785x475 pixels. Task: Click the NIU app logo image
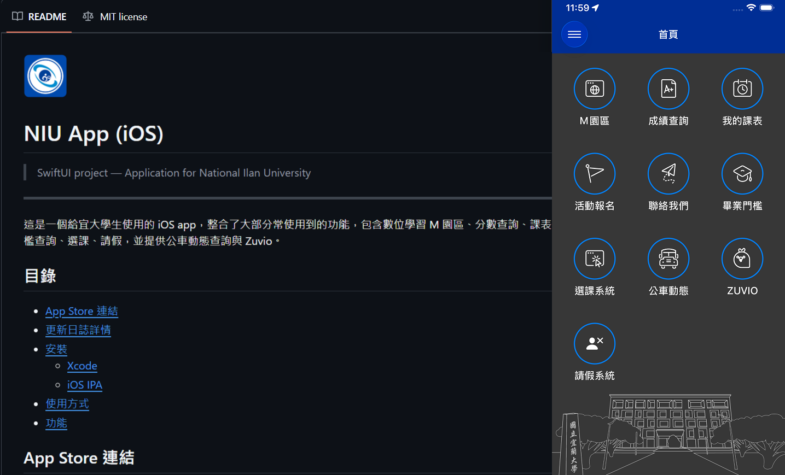coord(45,76)
